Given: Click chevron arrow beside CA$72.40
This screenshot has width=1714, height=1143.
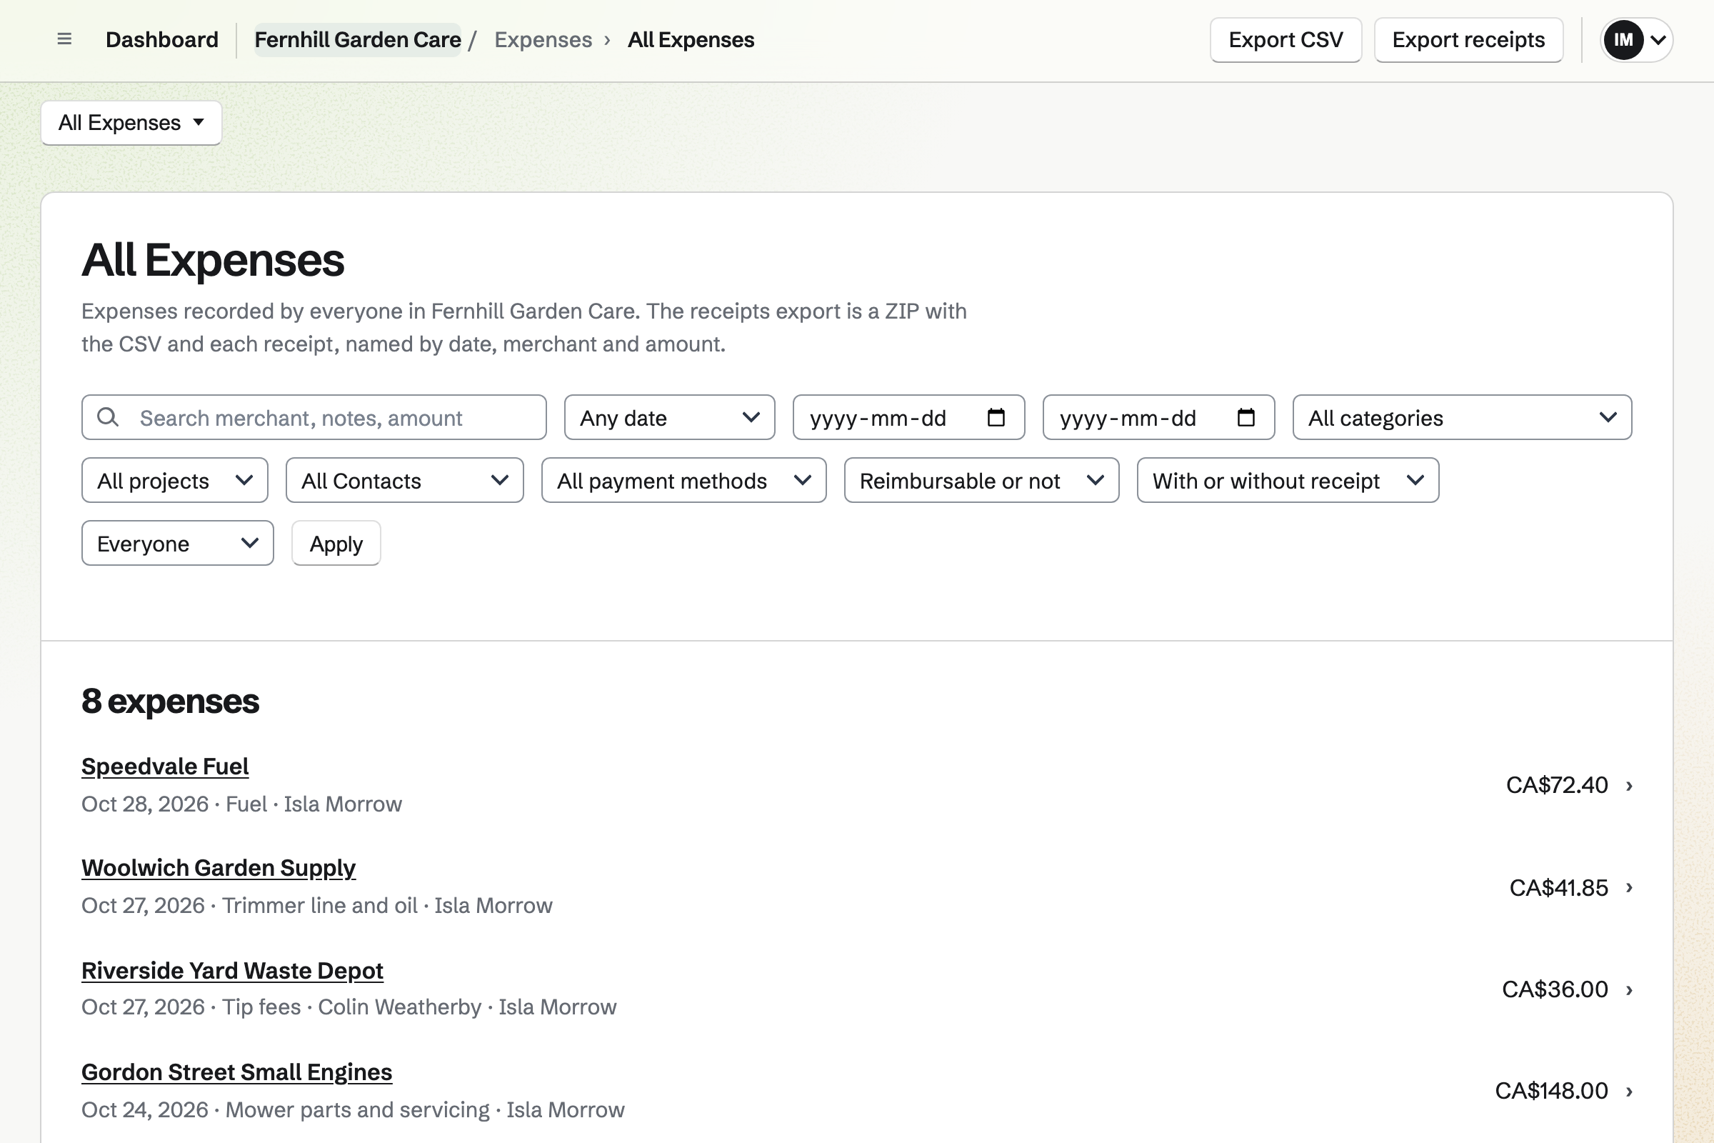Looking at the screenshot, I should coord(1629,785).
